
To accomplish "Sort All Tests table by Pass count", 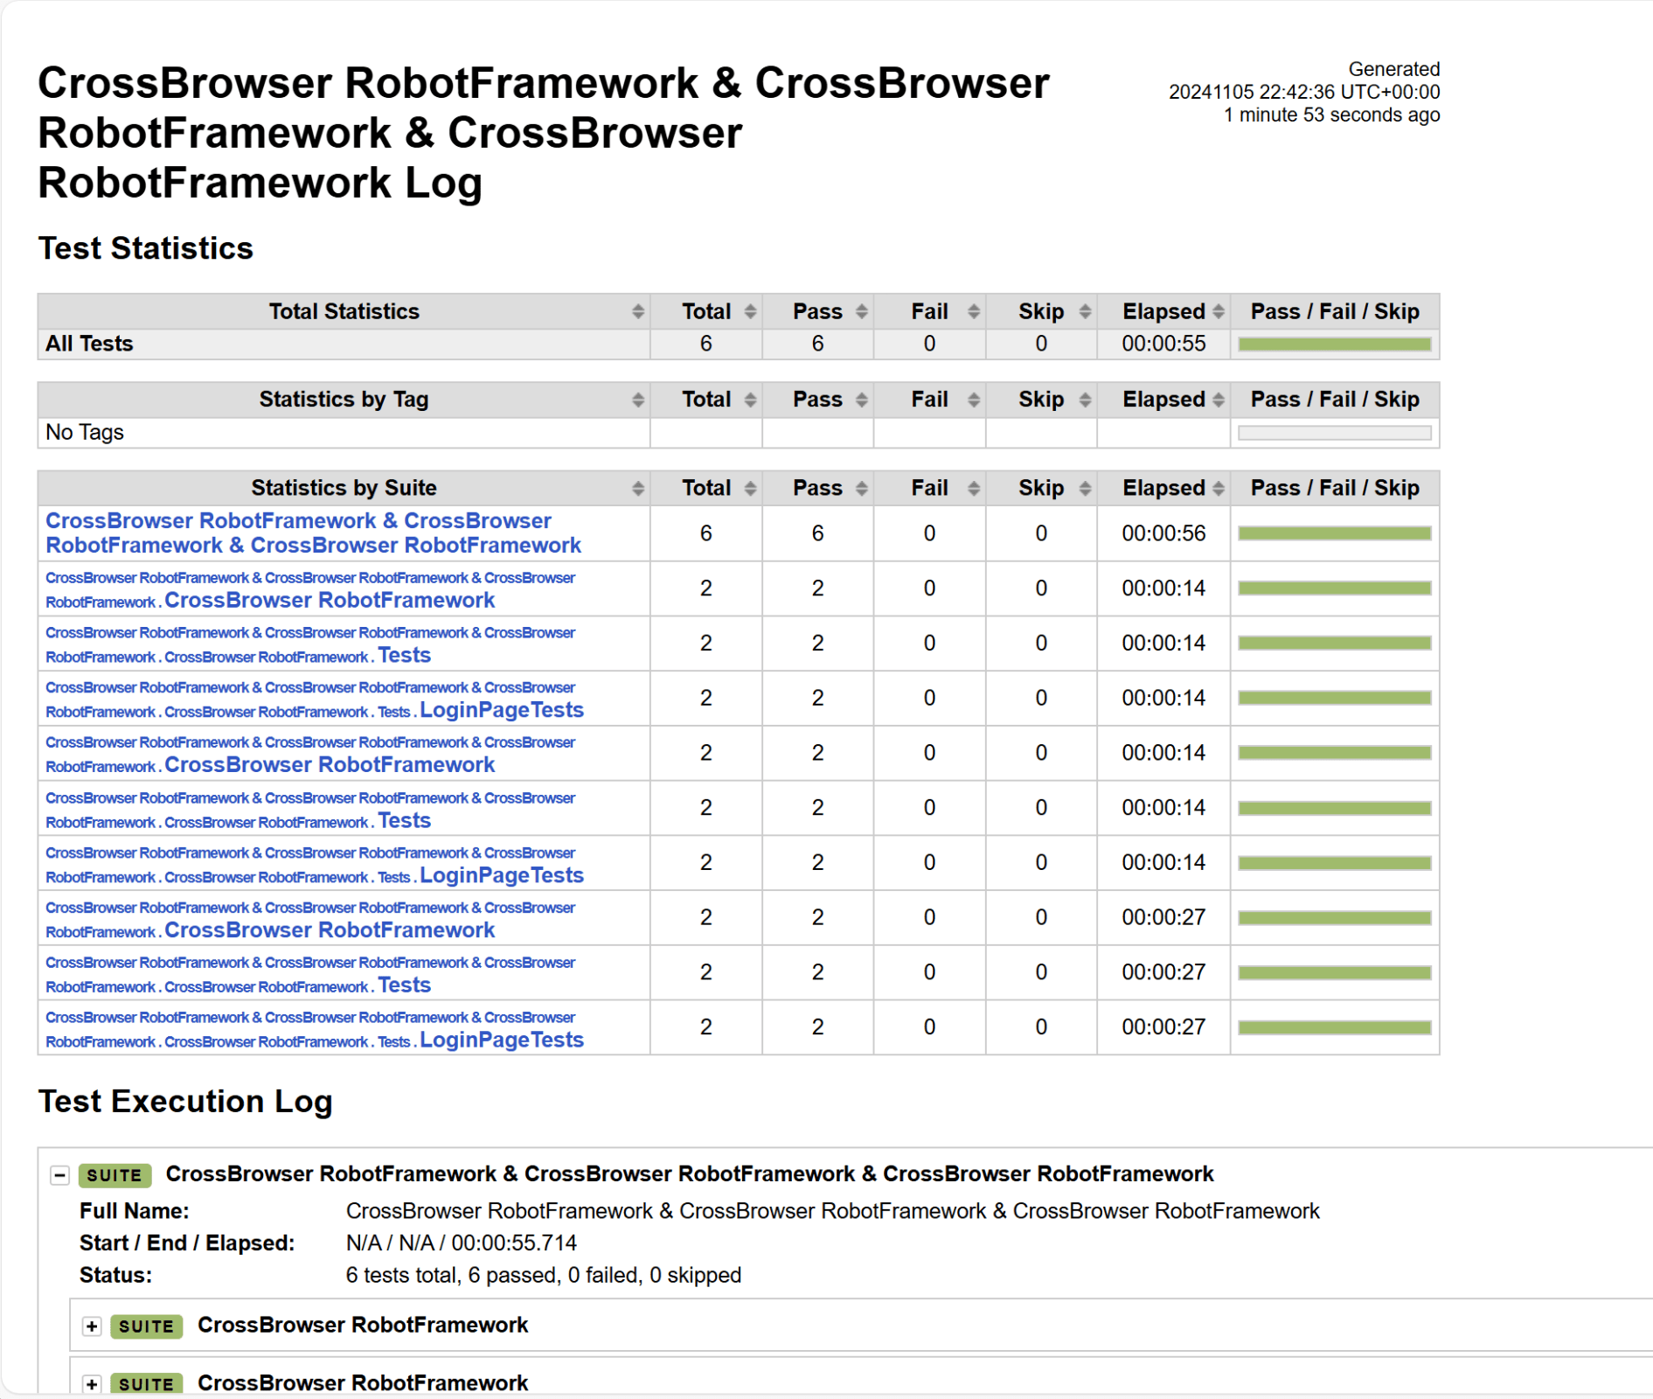I will pos(862,311).
